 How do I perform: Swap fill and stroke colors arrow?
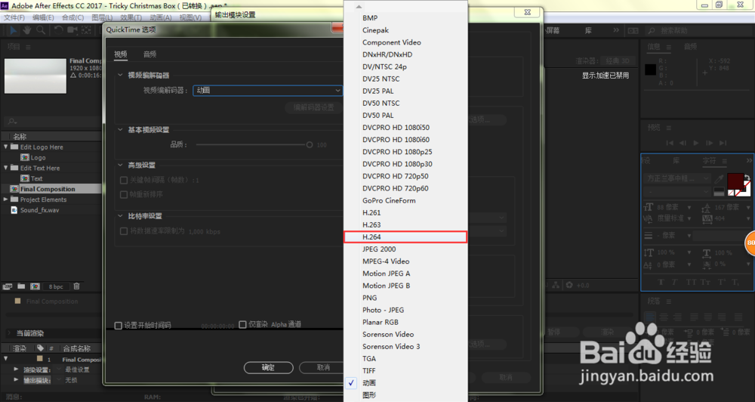(747, 177)
